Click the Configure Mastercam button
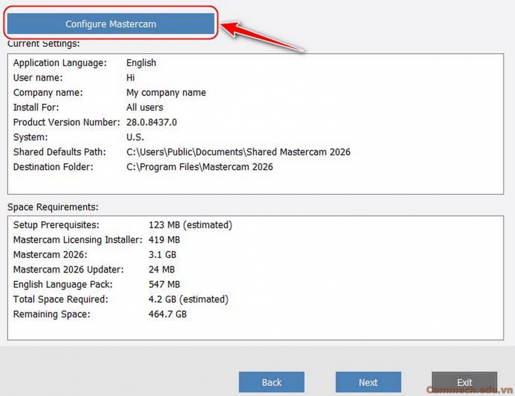The width and height of the screenshot is (515, 396). (x=110, y=23)
